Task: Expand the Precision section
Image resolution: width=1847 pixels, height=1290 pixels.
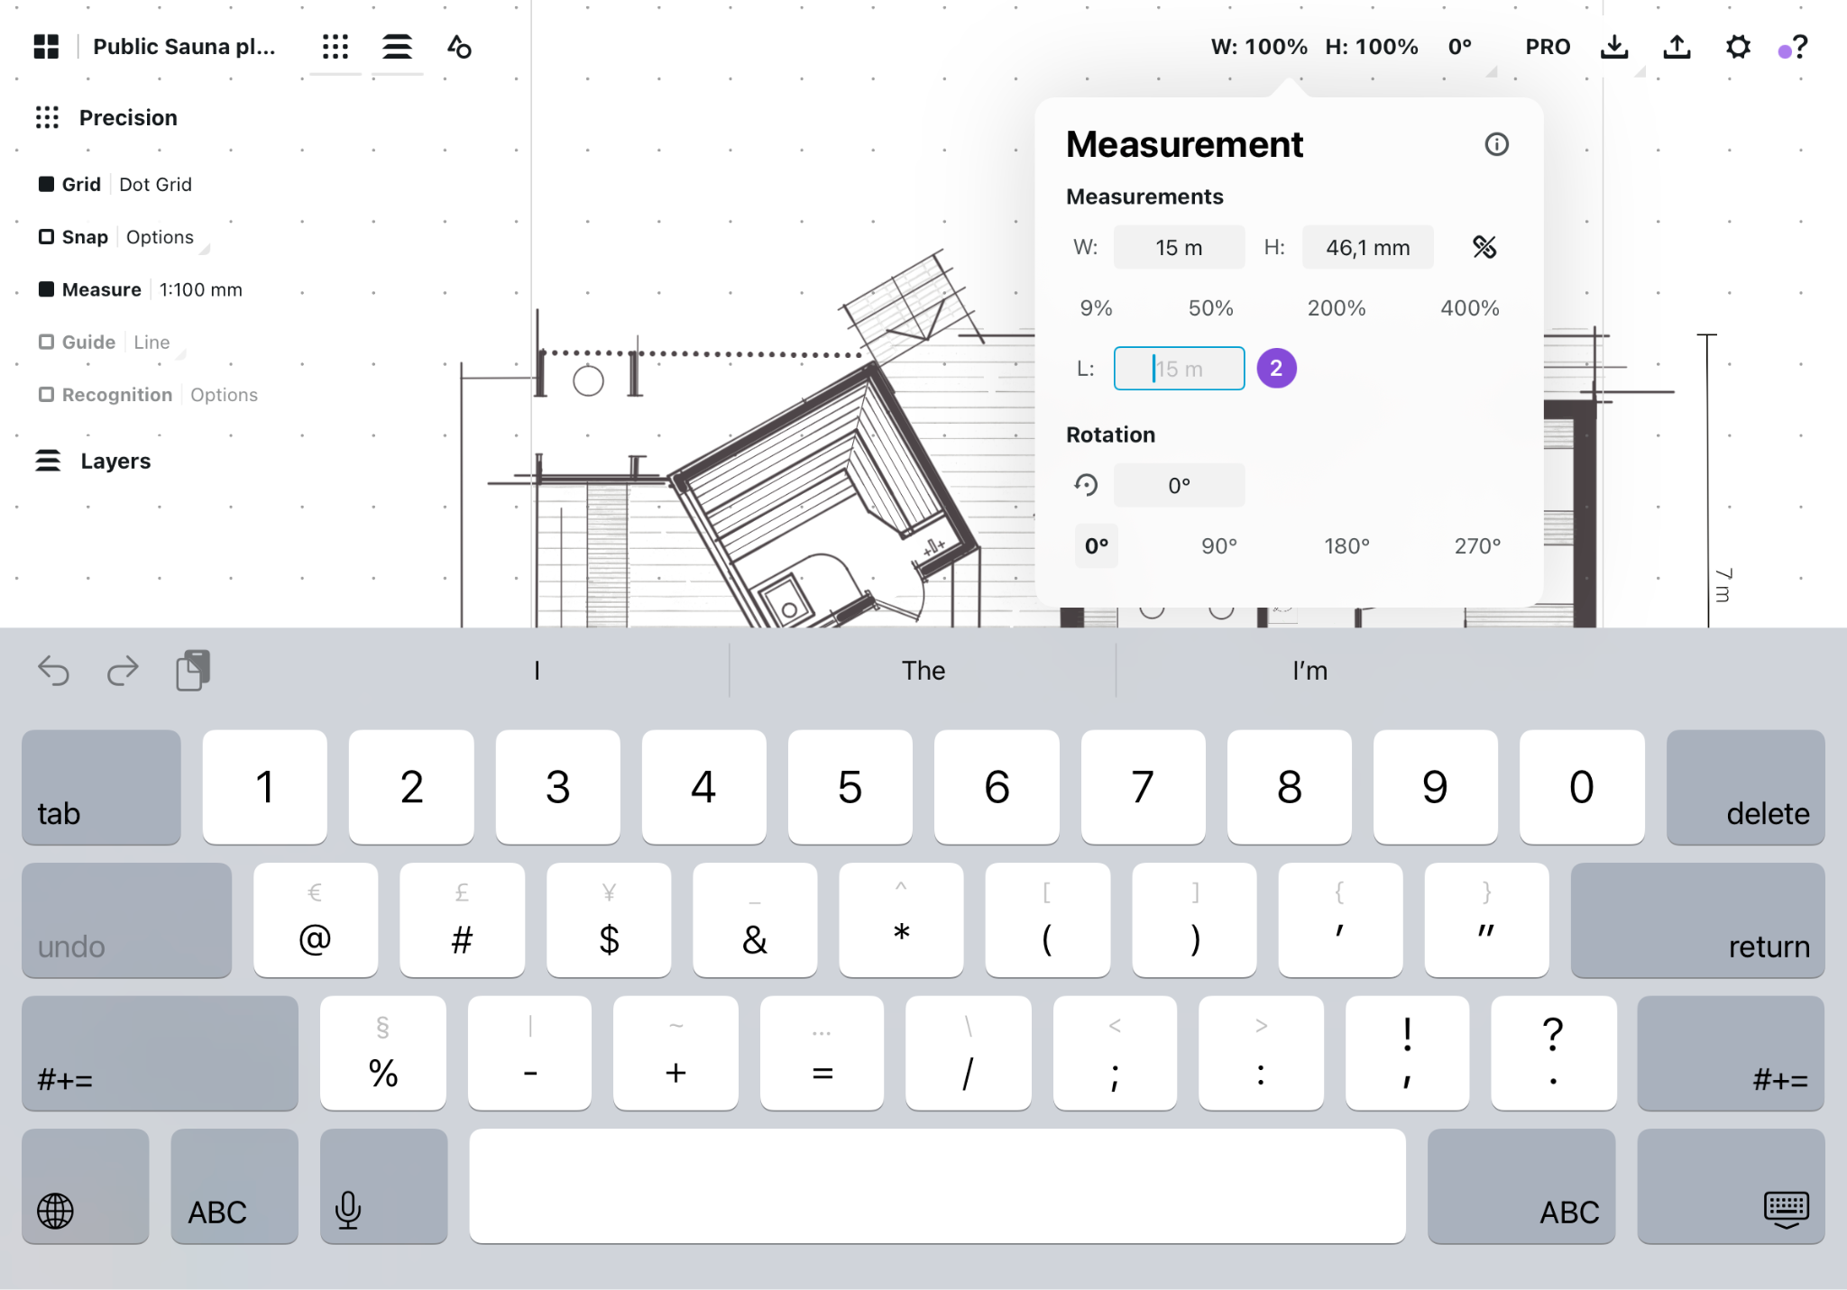Action: (x=128, y=117)
